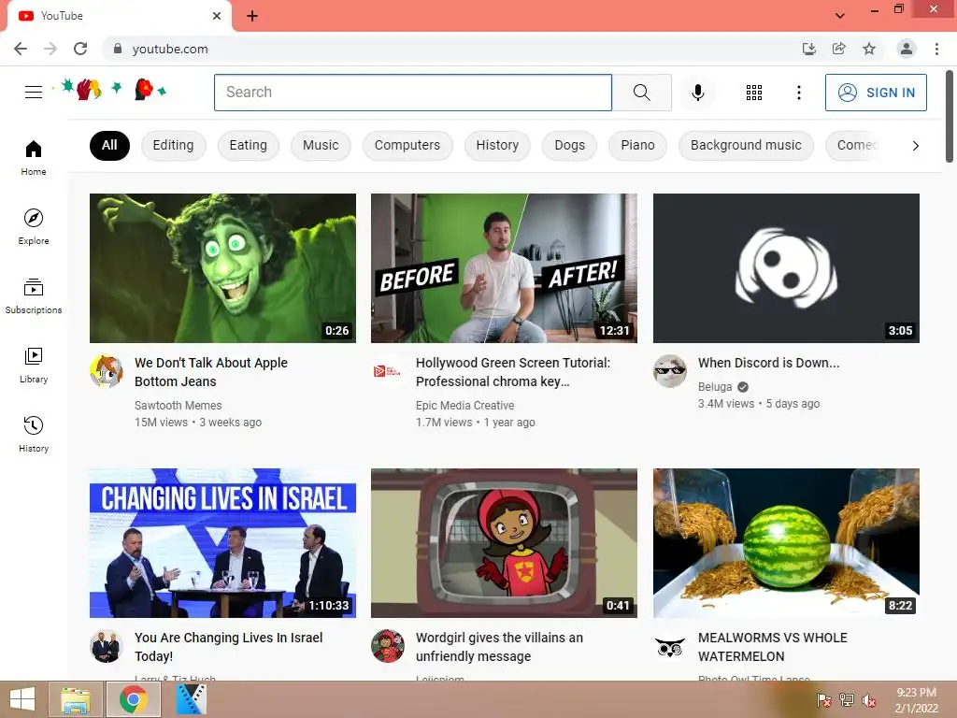Open Chrome profile avatar
Screen dimensions: 957x718
click(907, 49)
